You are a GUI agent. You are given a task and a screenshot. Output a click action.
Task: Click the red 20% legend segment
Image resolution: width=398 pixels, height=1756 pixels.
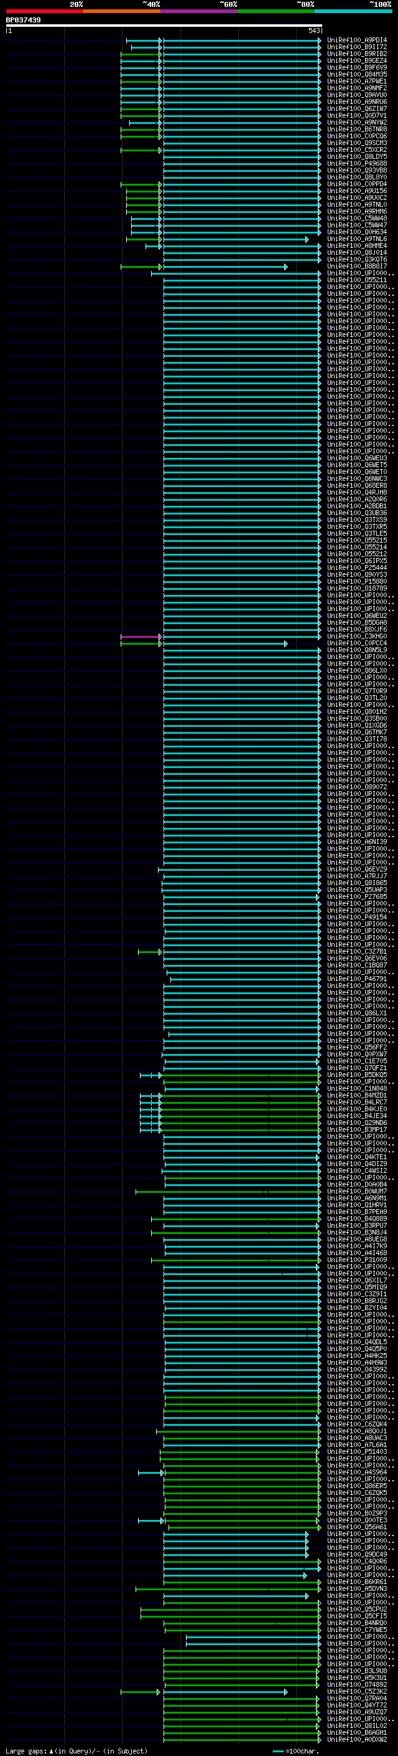pyautogui.click(x=44, y=11)
